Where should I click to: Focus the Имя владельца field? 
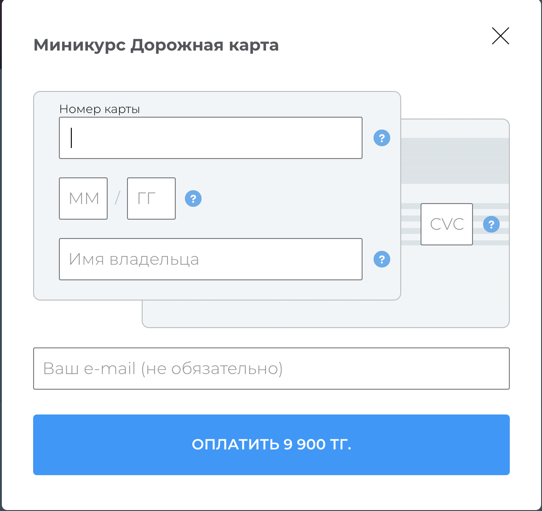[x=211, y=259]
